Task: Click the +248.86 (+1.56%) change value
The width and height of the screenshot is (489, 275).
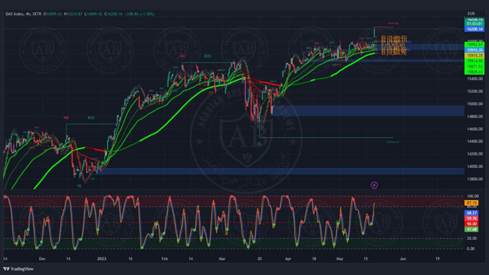Action: (x=140, y=14)
